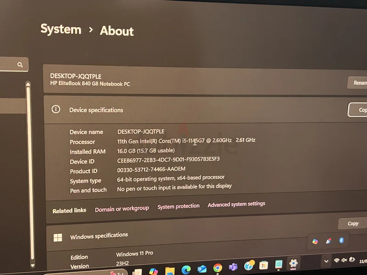The image size is (367, 275).
Task: Open Microsoft Teams from the taskbar
Action: (x=233, y=267)
